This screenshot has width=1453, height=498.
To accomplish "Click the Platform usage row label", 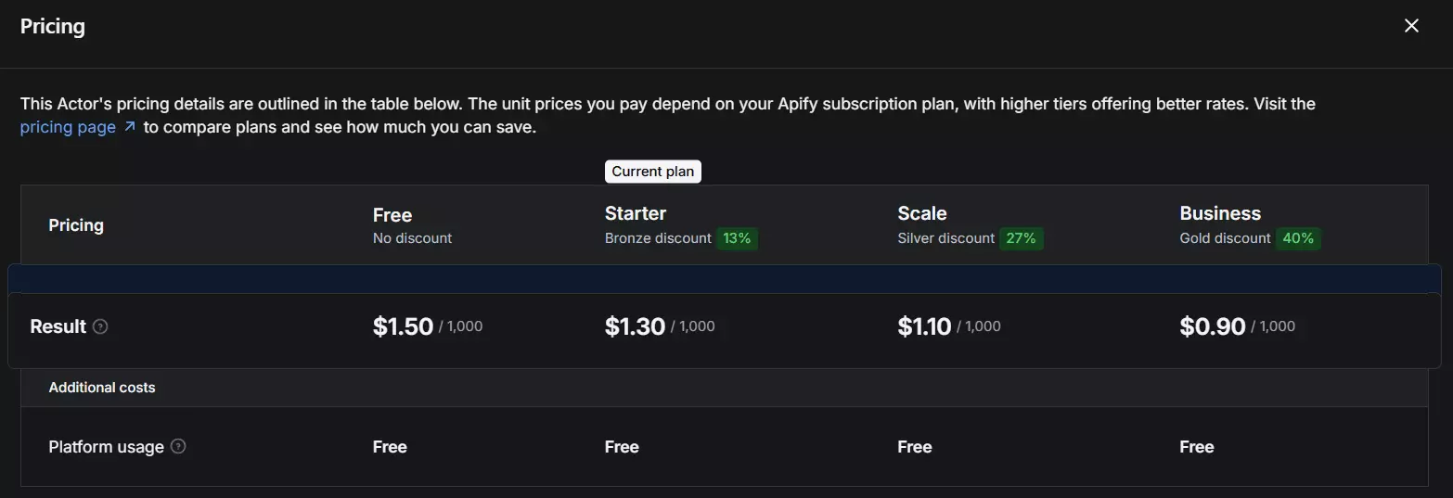I will [x=106, y=447].
